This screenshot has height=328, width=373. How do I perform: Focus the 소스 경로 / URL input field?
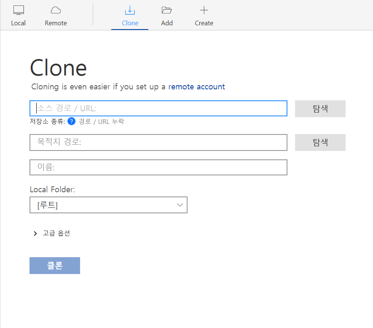point(158,108)
